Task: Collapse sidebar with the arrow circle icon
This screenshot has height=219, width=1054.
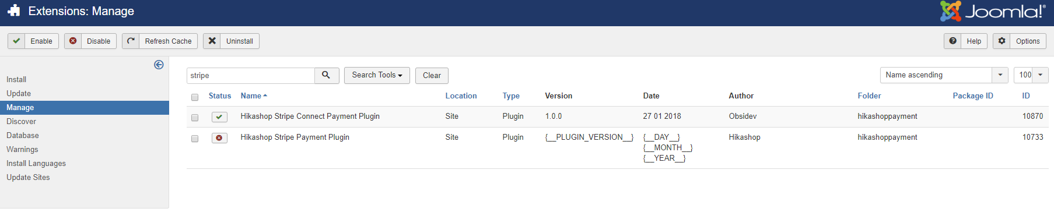Action: (x=159, y=65)
